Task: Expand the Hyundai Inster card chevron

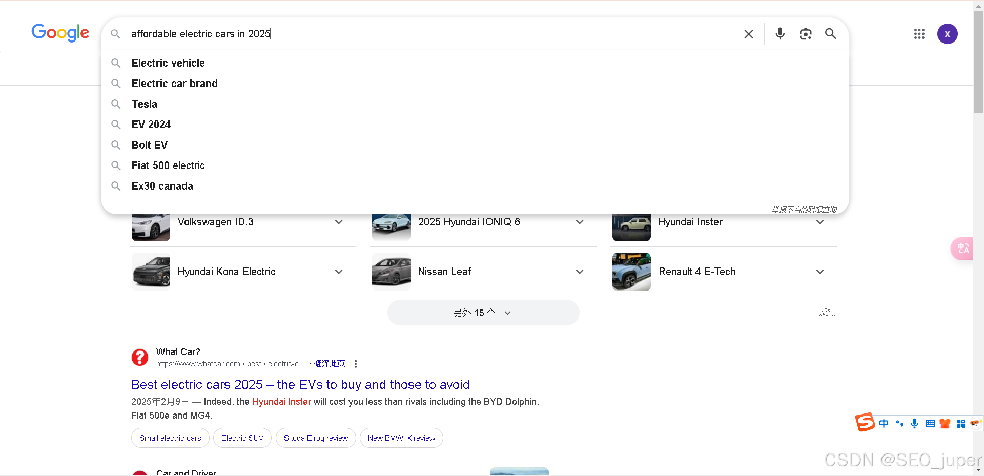Action: pyautogui.click(x=820, y=222)
